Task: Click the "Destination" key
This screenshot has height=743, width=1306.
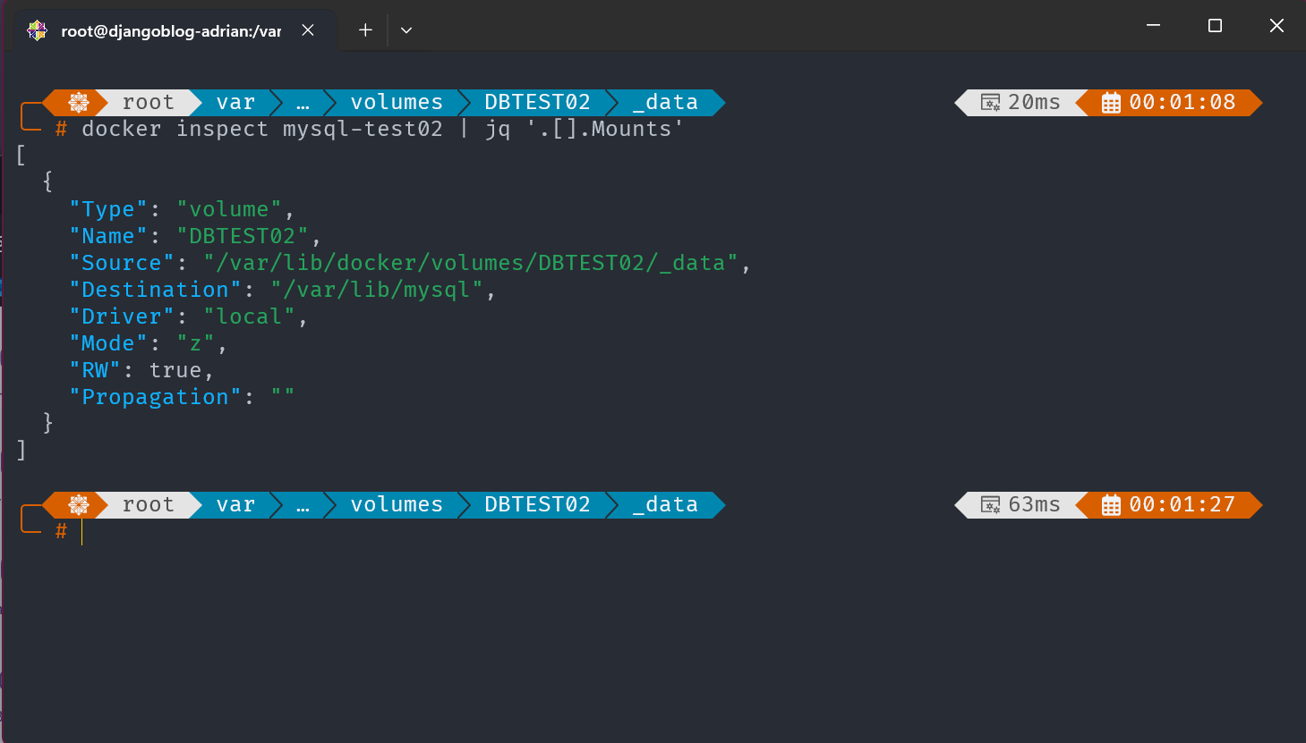Action: (156, 290)
